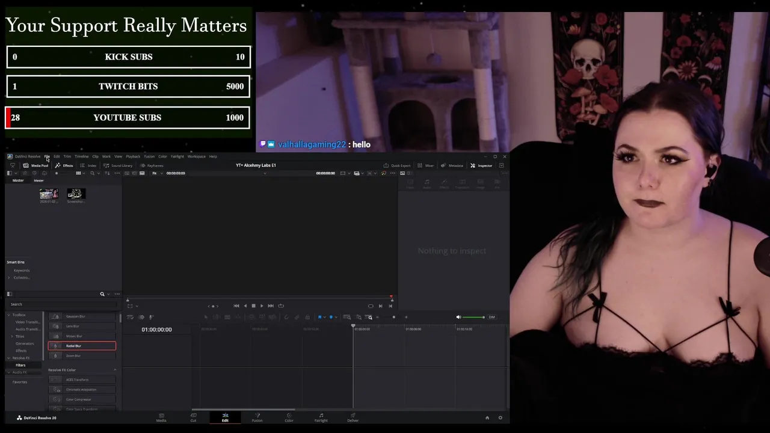Adjust the timeline zoom slider
This screenshot has height=433, width=770.
click(x=393, y=317)
